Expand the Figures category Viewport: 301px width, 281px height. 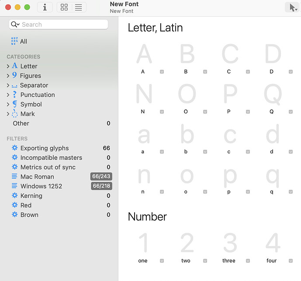(8, 76)
